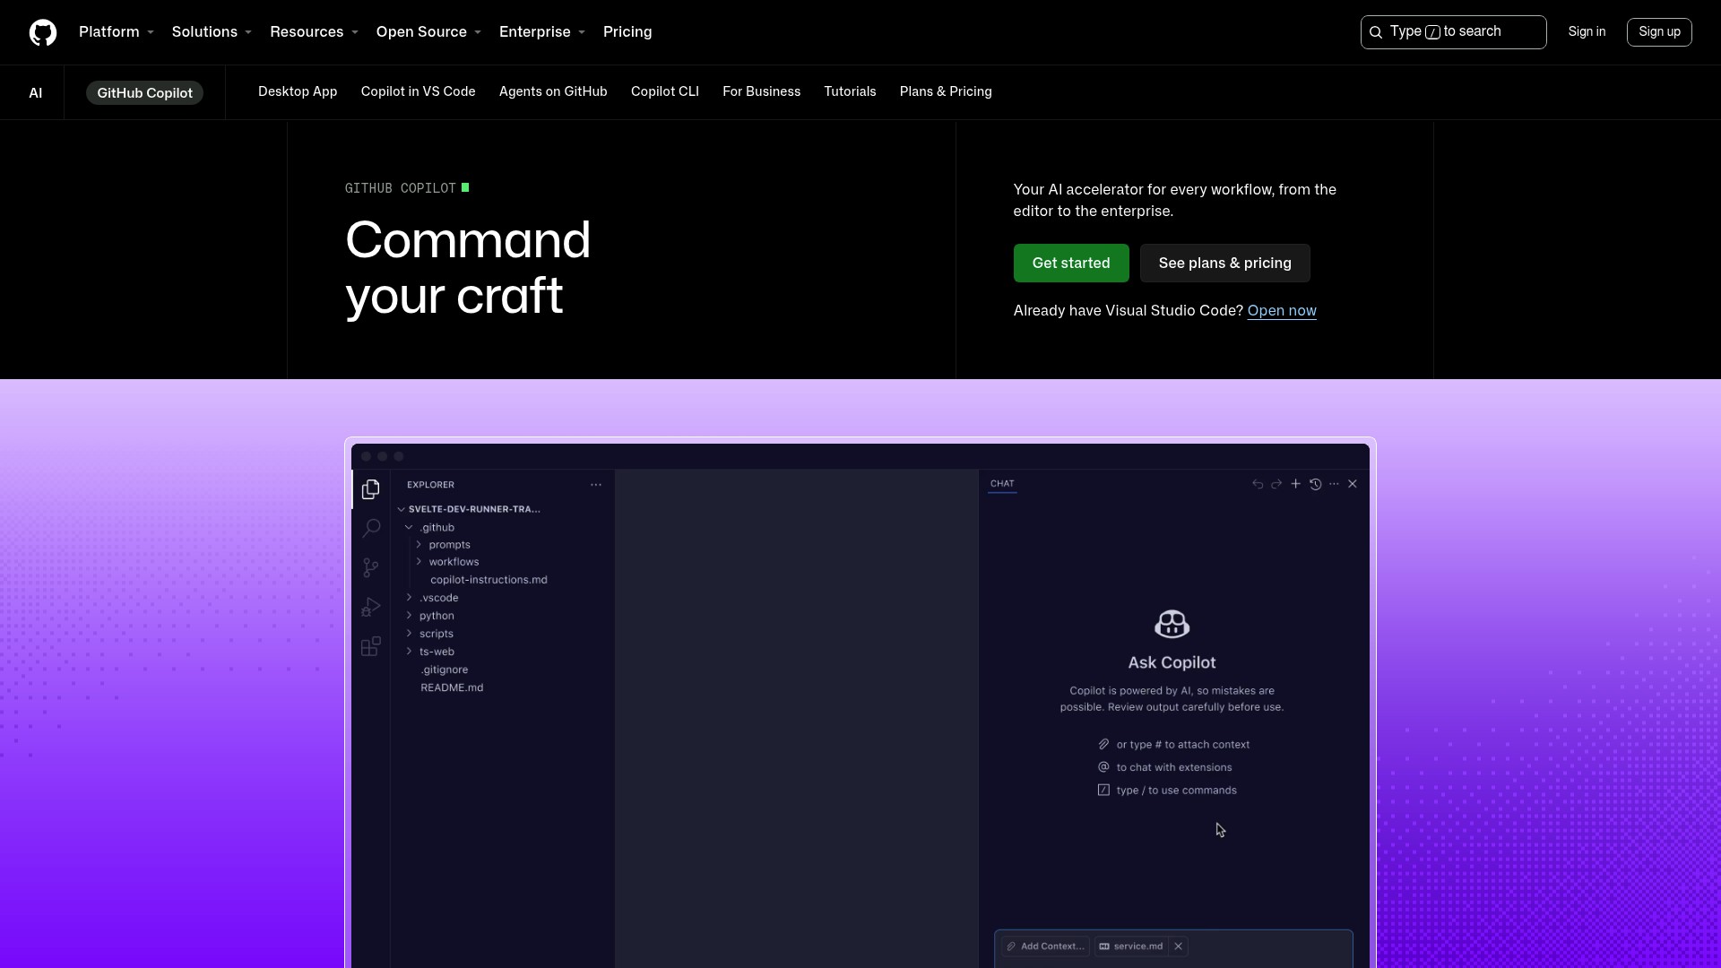The image size is (1721, 968).
Task: Click the Sign up button
Action: tap(1659, 32)
